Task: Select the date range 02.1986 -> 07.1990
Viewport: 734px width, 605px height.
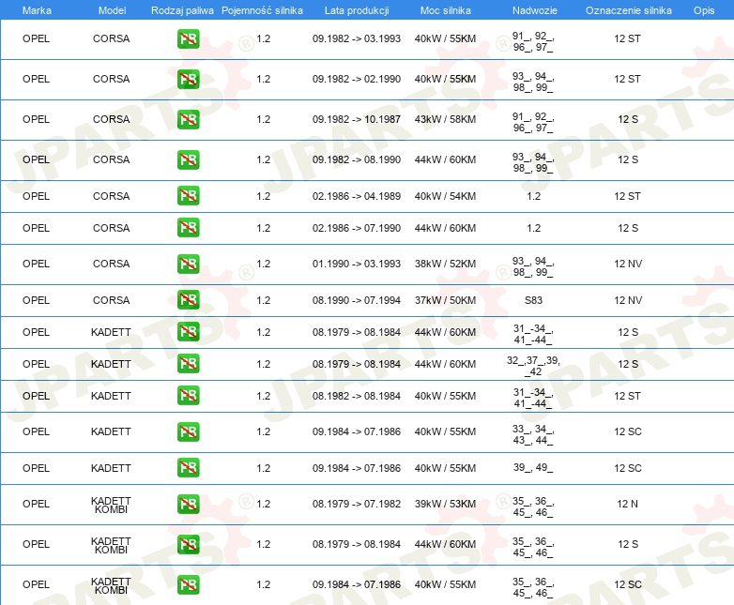Action: point(357,228)
